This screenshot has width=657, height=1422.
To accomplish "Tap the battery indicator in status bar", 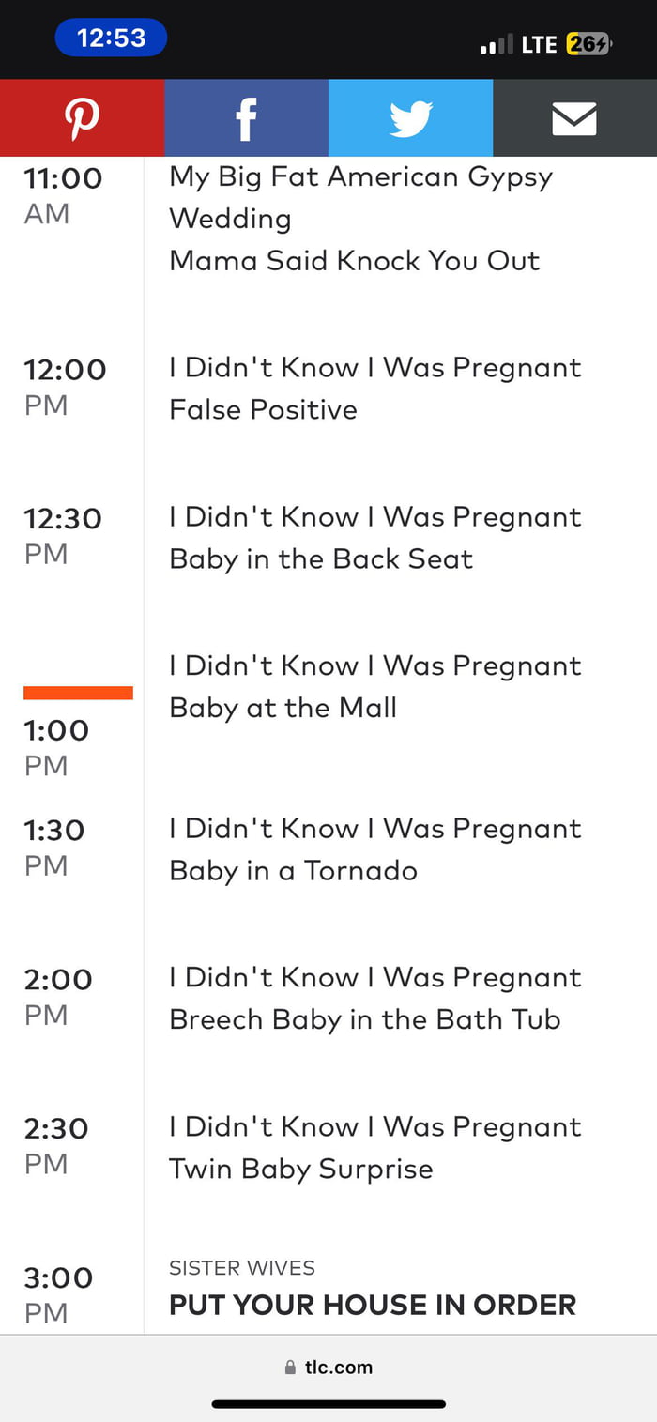I will [588, 44].
